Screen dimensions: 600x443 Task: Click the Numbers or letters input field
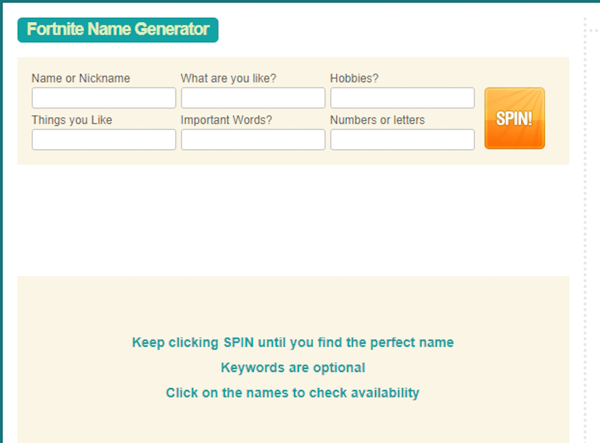pyautogui.click(x=402, y=140)
